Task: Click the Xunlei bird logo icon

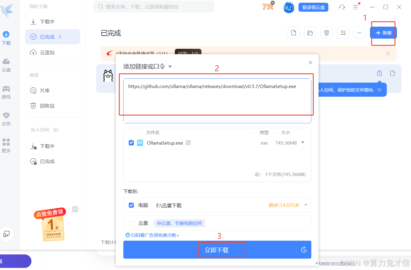Action: point(7,10)
